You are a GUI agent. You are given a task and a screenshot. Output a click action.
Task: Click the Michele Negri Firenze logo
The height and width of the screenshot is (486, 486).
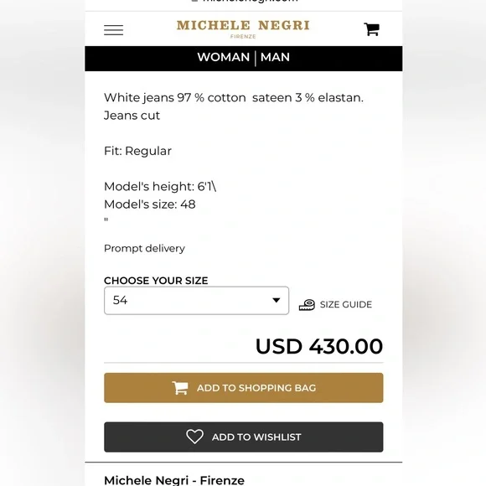pos(243,29)
